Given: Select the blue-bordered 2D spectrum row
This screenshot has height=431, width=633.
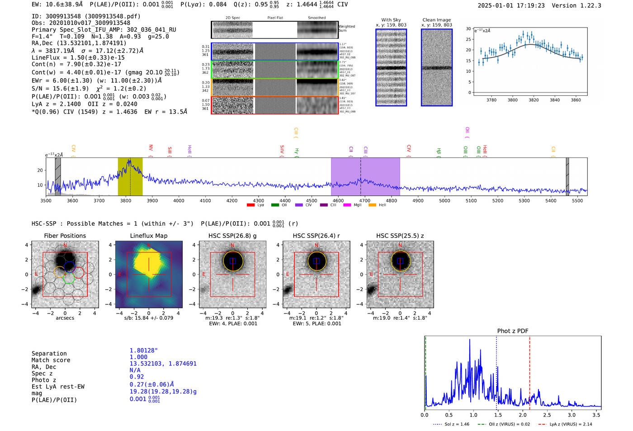Looking at the screenshot, I should click(x=275, y=52).
